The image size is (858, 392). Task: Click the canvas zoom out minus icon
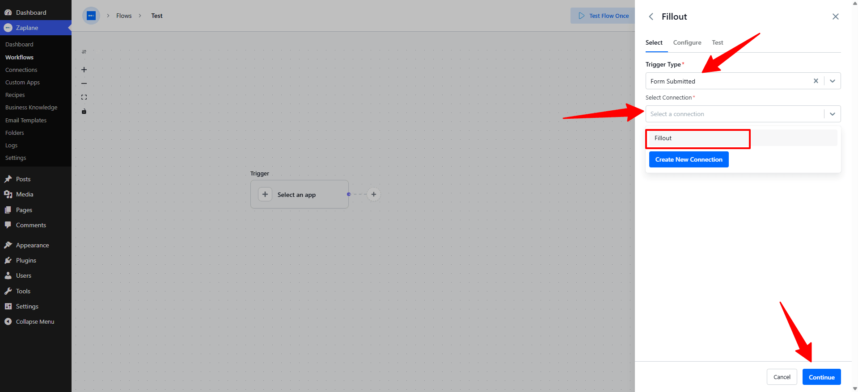84,83
